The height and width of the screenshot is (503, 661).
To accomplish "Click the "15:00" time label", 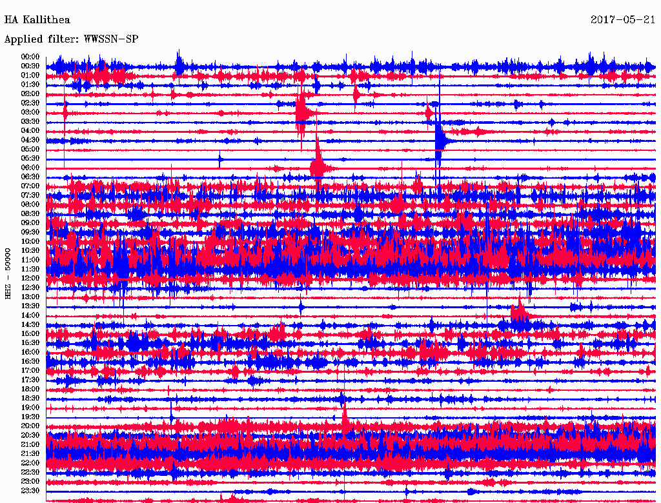I will [30, 333].
